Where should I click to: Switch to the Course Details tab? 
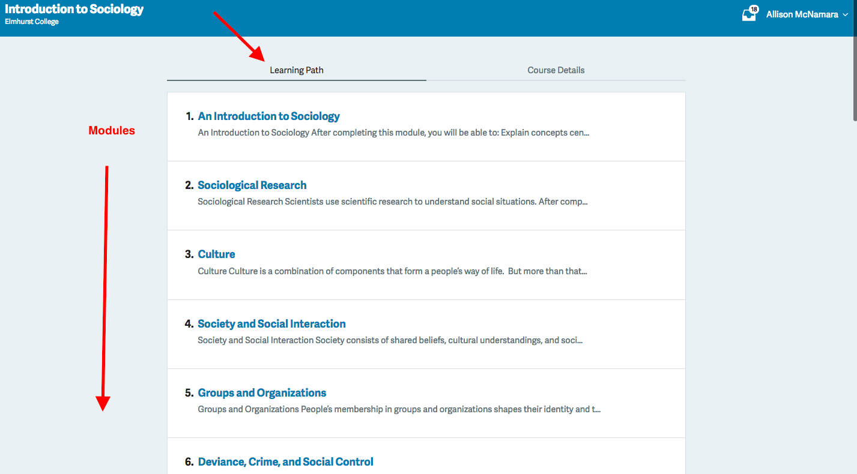(556, 70)
